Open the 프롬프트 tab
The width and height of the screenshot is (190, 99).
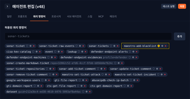[x=22, y=16]
